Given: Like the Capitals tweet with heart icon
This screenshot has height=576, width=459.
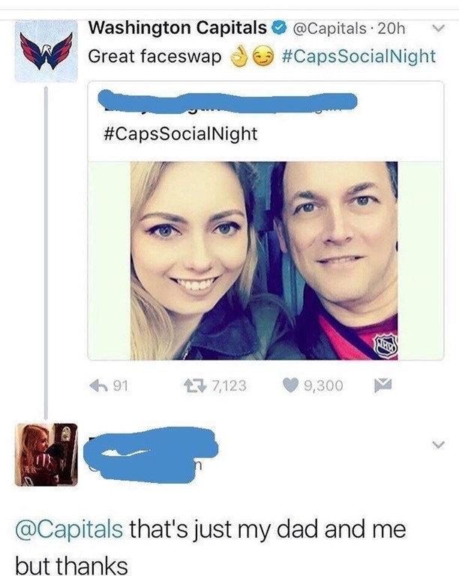Looking at the screenshot, I should click(290, 385).
